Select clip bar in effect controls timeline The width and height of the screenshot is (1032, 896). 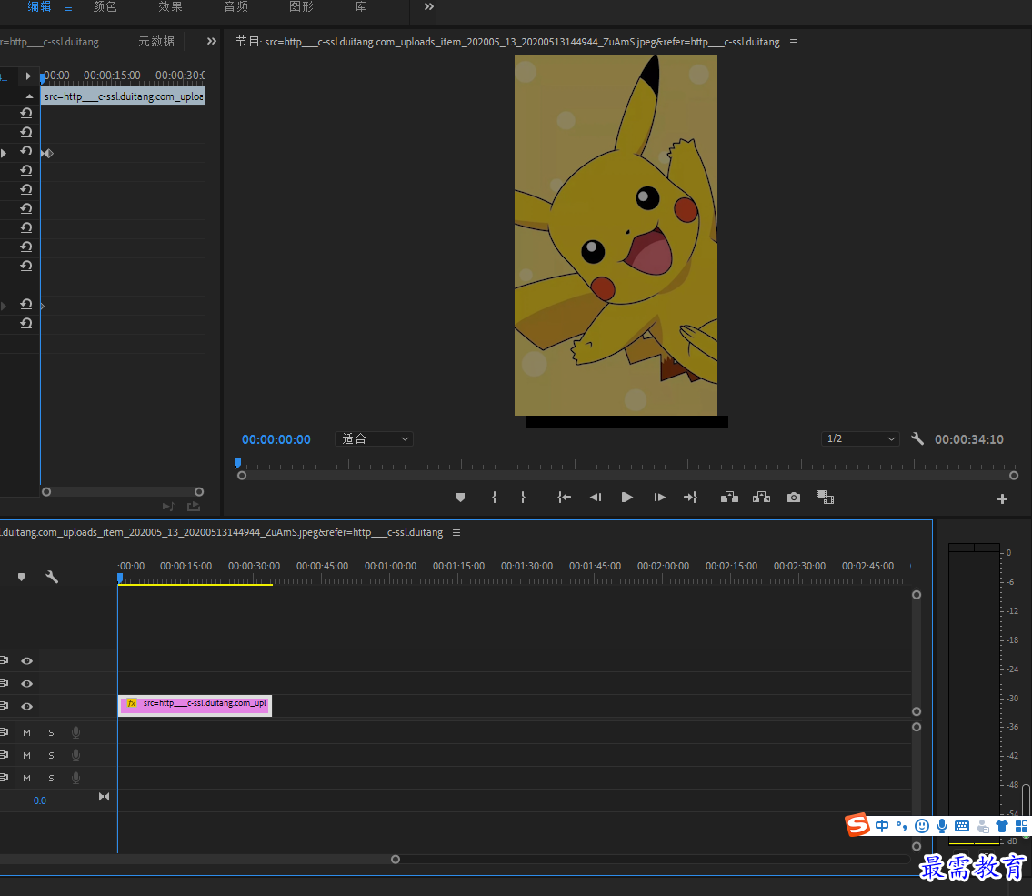pyautogui.click(x=123, y=96)
